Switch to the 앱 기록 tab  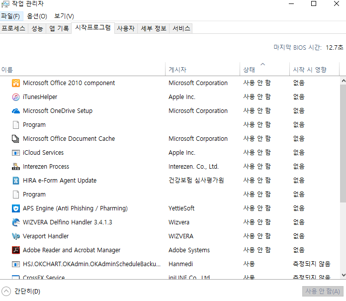coord(59,28)
